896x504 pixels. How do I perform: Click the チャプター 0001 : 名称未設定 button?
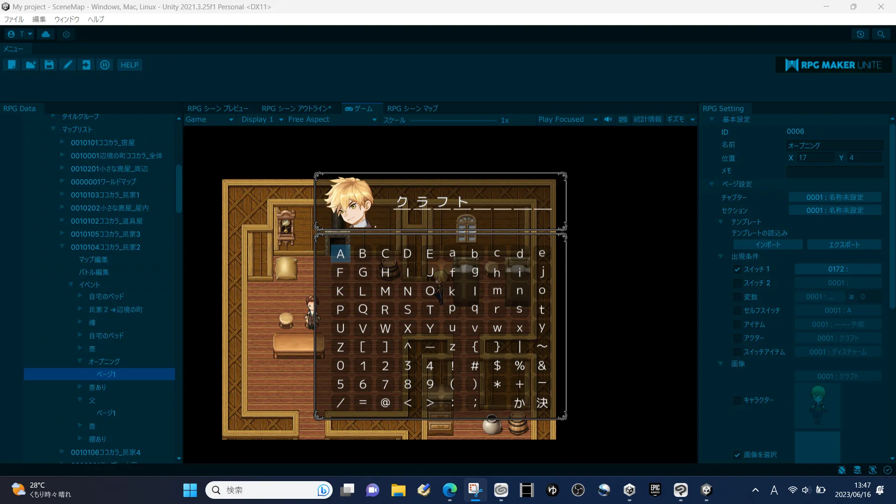tap(835, 197)
